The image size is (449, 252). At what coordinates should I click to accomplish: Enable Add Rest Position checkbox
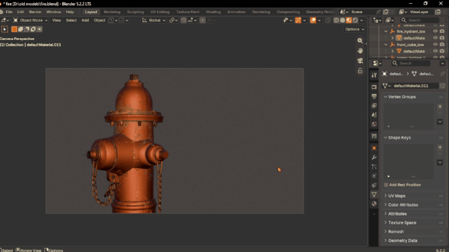[386, 185]
